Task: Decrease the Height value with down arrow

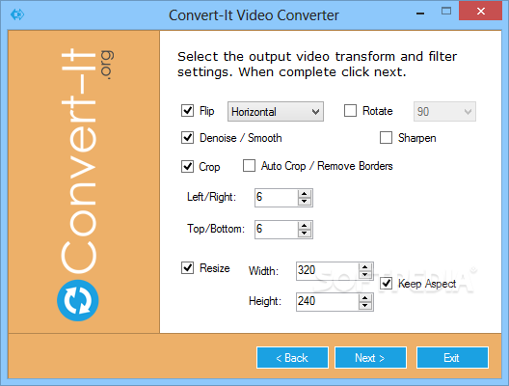Action: tap(365, 305)
